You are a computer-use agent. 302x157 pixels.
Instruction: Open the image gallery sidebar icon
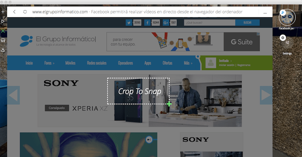tap(3, 40)
